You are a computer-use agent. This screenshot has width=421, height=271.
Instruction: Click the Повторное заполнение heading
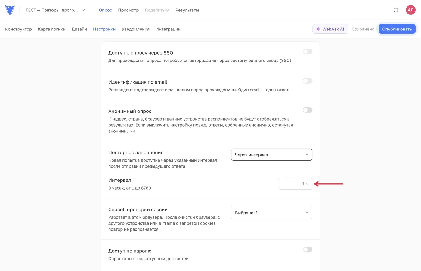(136, 153)
